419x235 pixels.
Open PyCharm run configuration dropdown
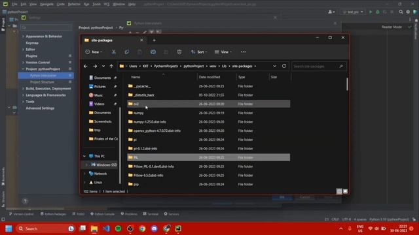point(353,12)
